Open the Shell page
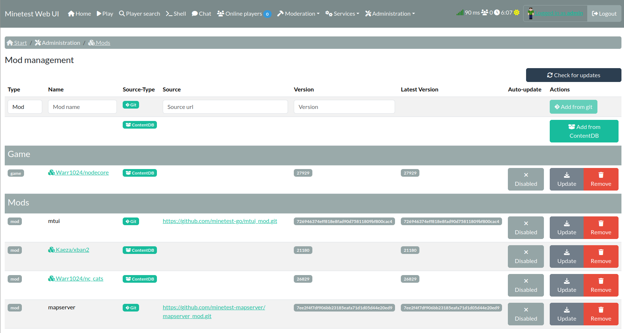 click(176, 13)
